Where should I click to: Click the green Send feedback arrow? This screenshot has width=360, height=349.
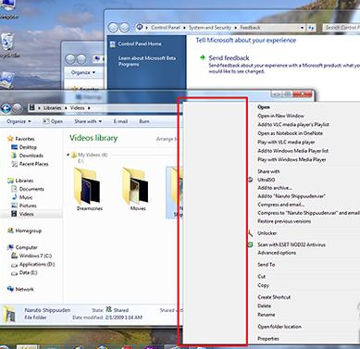203,57
